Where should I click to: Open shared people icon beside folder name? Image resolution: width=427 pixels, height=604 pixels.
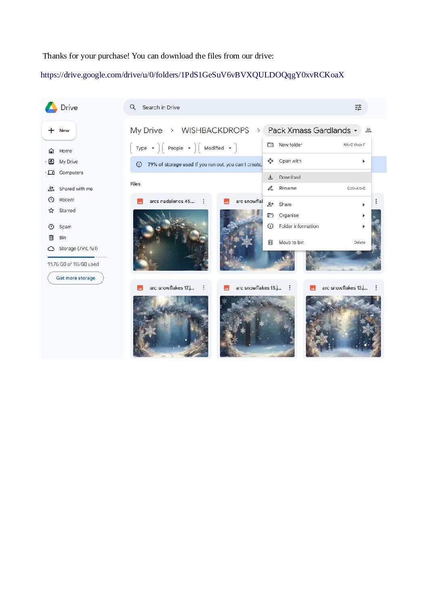368,130
